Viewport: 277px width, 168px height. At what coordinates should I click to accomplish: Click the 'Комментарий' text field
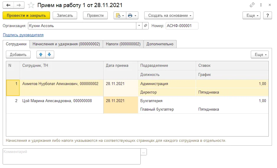tap(72, 156)
